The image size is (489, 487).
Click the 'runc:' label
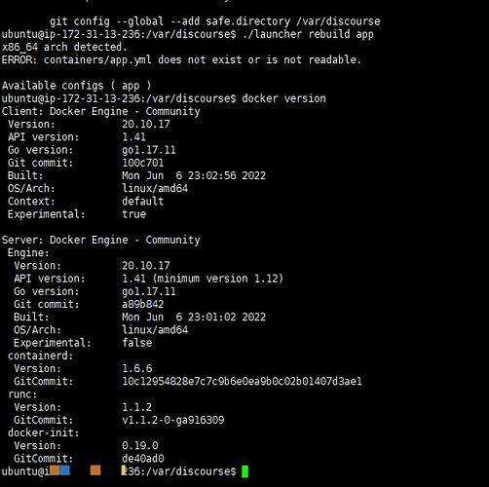coord(22,394)
